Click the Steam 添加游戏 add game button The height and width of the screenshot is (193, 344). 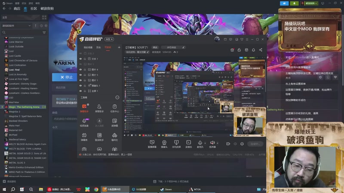[9, 181]
